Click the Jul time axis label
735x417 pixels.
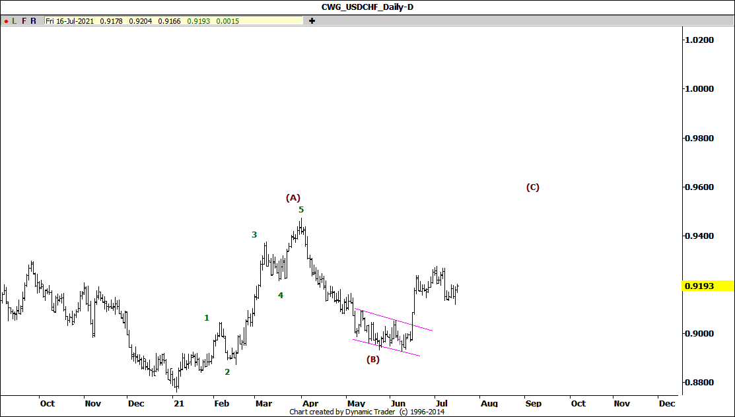click(442, 403)
